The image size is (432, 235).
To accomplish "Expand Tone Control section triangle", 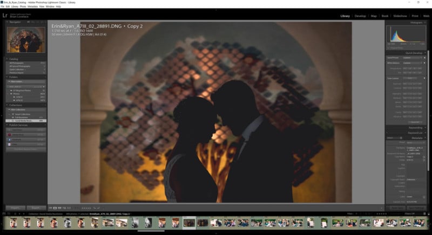I will click(x=424, y=78).
